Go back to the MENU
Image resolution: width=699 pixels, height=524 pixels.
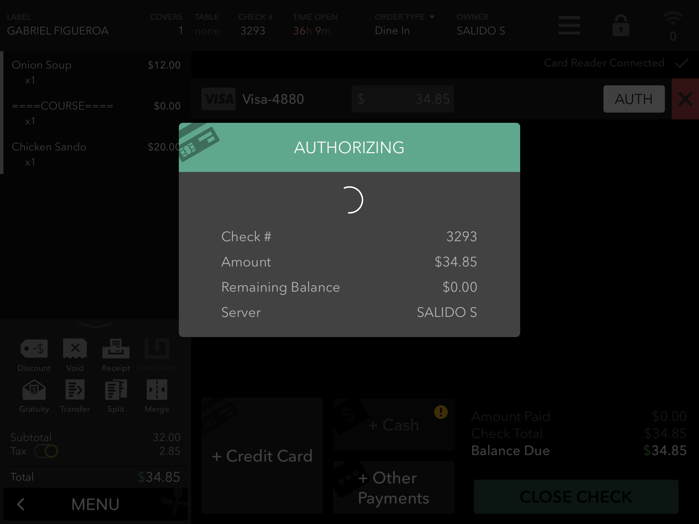point(96,504)
